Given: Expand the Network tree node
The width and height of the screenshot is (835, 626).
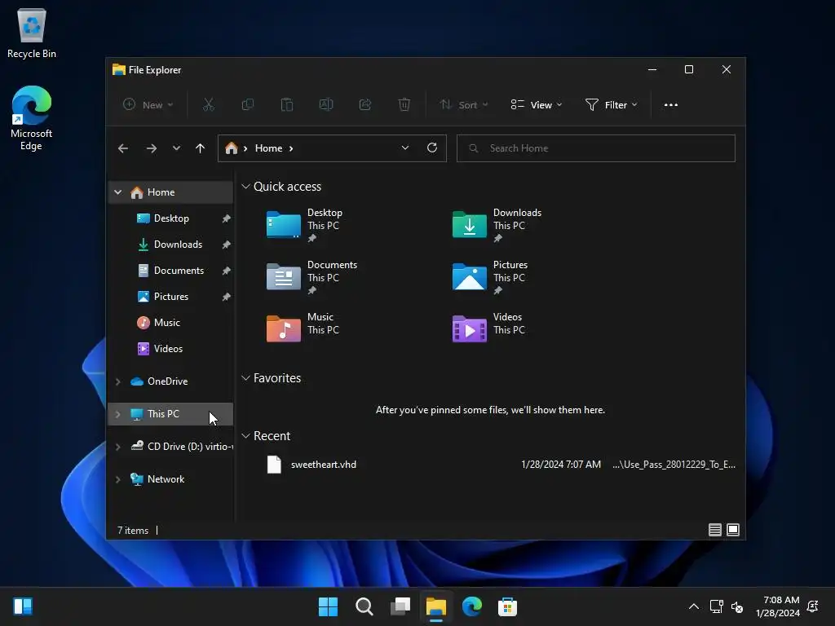Looking at the screenshot, I should pyautogui.click(x=117, y=479).
